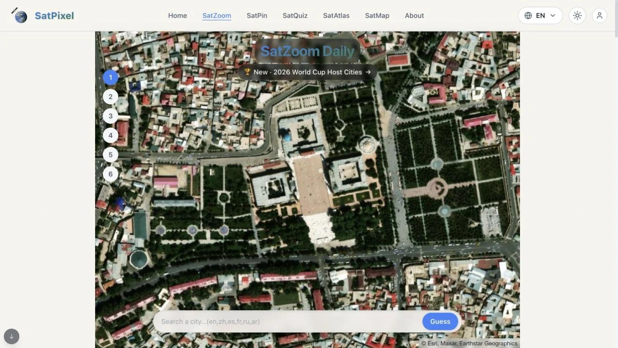This screenshot has height=348, width=618.
Task: Go to the SatPin page
Action: 257,16
